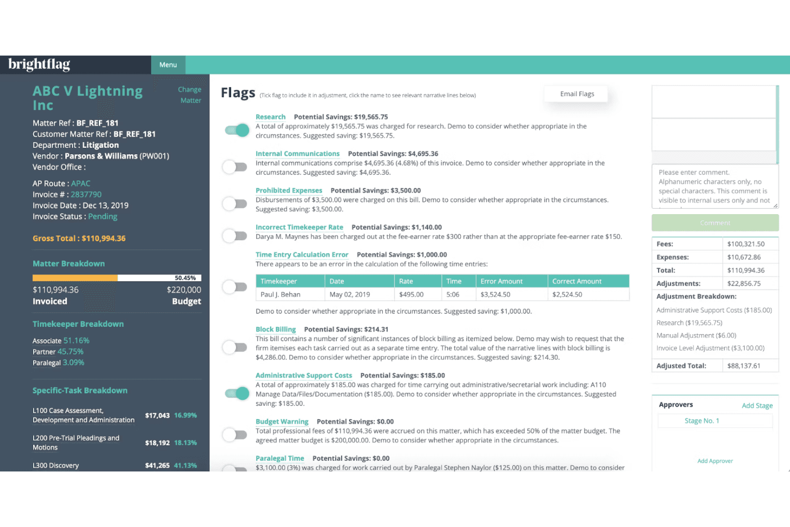Click Research ($19,565.75) adjustment line
The height and width of the screenshot is (527, 790).
689,323
